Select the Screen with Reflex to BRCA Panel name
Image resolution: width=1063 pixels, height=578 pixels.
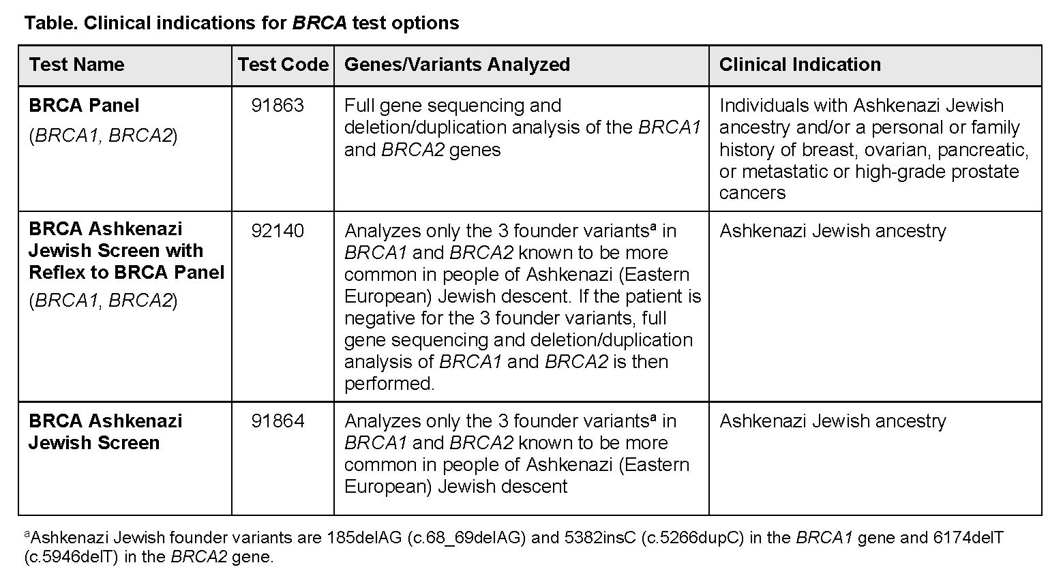coord(126,250)
